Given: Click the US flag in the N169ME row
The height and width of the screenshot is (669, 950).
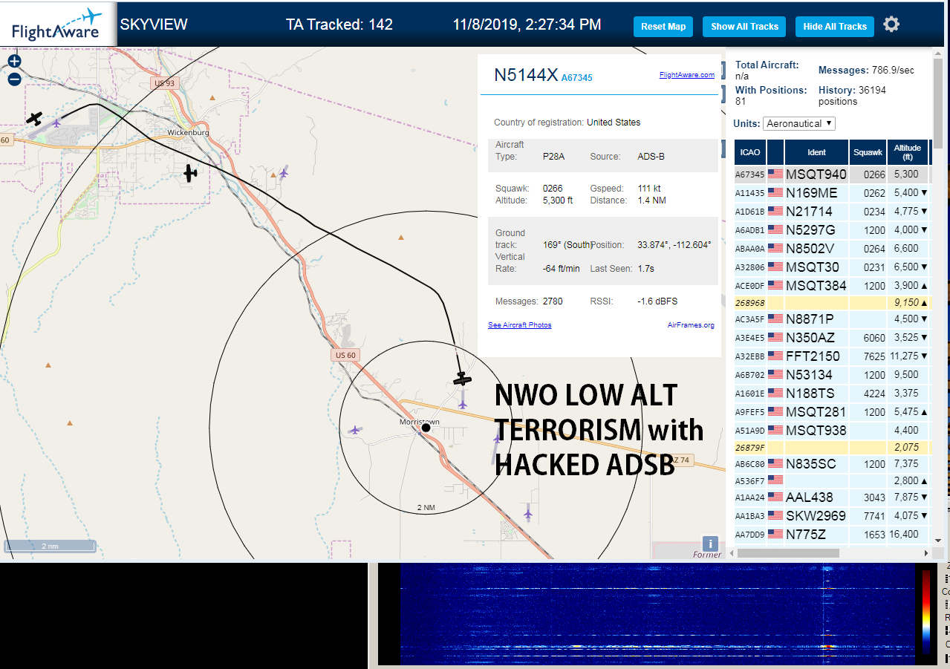Looking at the screenshot, I should 775,193.
